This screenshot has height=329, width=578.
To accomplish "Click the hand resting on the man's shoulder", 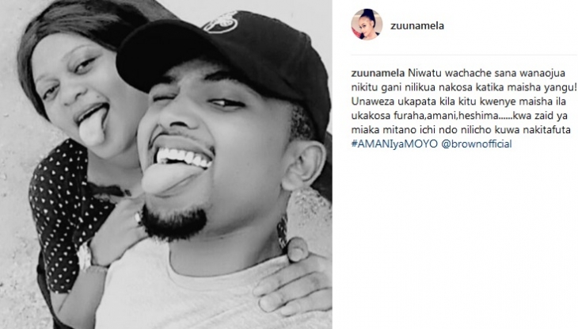I will (291, 281).
